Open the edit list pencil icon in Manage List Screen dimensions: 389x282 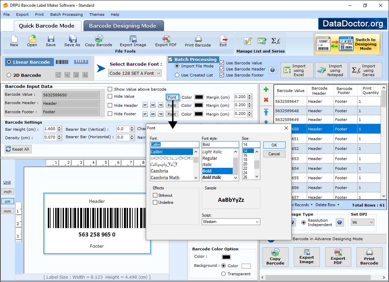coord(248,41)
